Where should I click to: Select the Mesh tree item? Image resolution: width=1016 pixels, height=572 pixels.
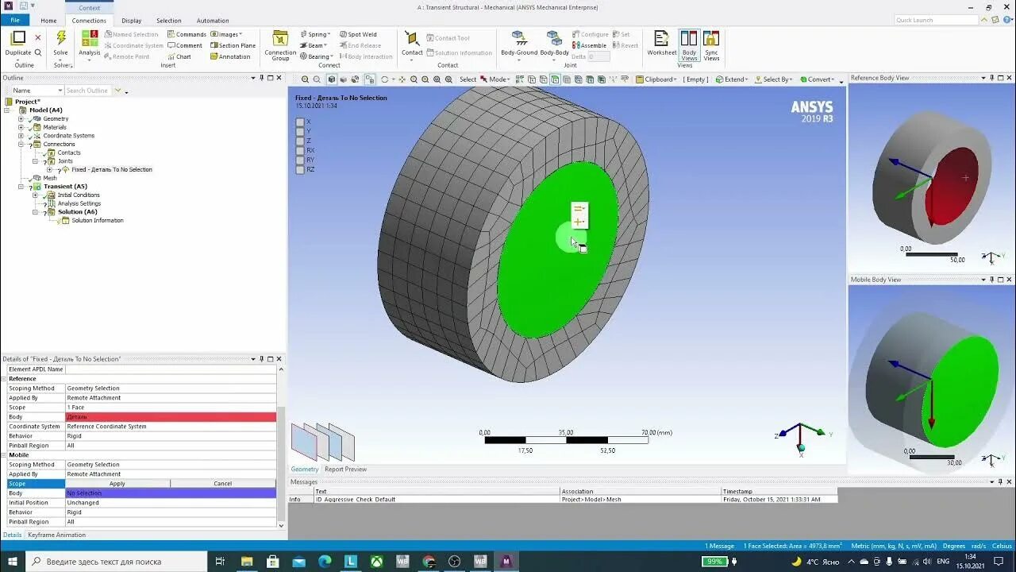click(x=50, y=178)
